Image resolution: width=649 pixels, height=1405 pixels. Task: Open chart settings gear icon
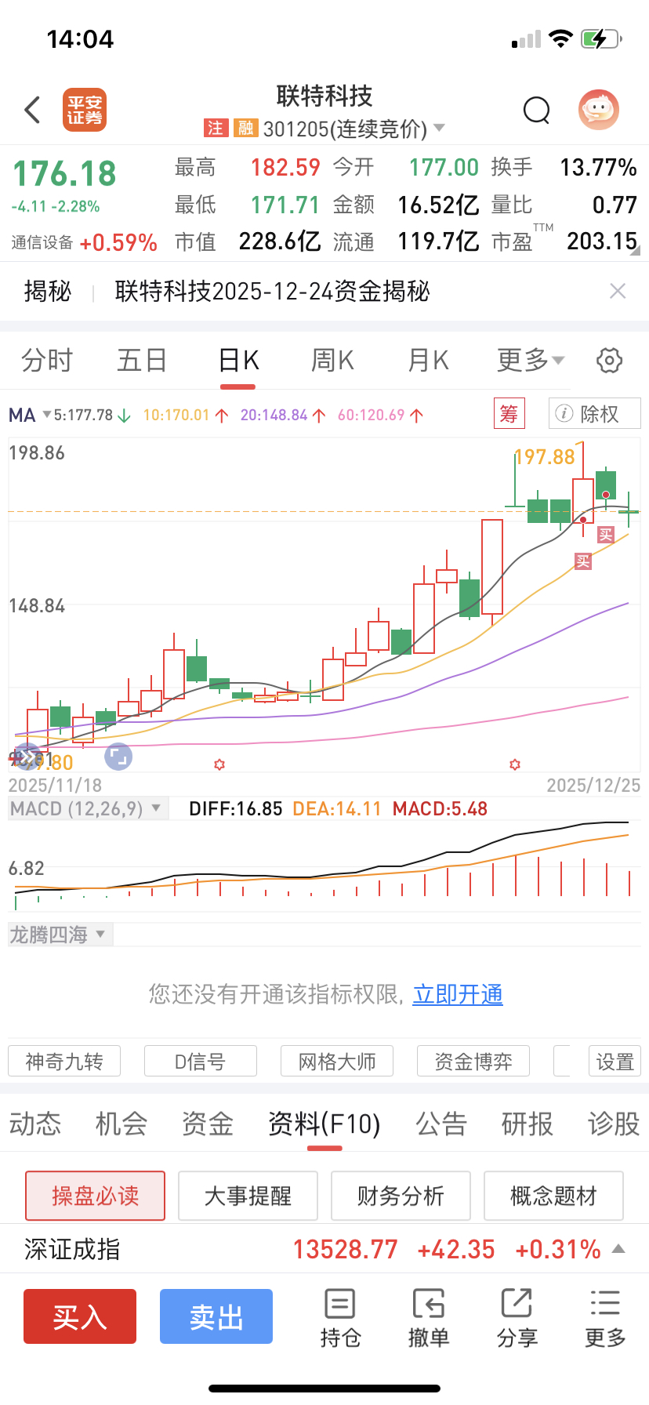click(x=609, y=361)
